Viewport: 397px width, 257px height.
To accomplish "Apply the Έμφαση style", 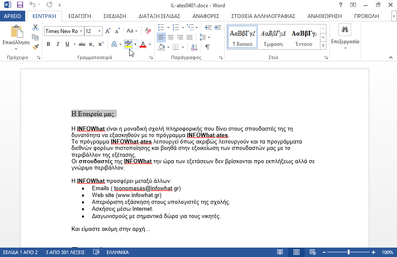I will (x=273, y=37).
